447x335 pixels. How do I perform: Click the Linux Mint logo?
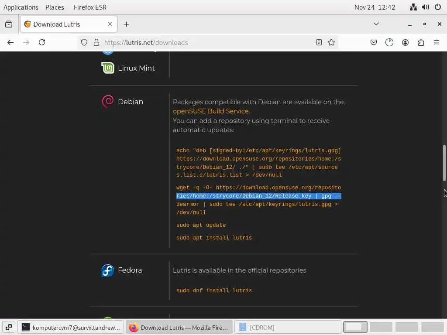[108, 68]
